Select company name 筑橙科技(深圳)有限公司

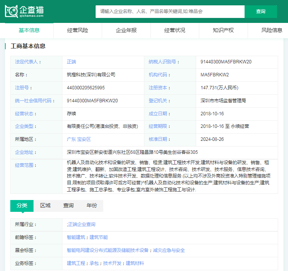tap(91, 75)
